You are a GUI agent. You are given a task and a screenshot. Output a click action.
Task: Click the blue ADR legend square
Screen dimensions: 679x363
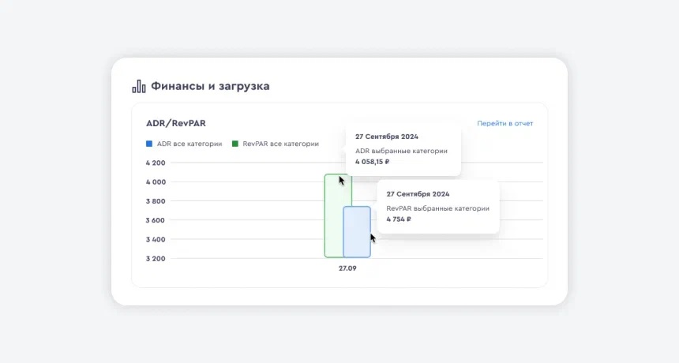[149, 144]
